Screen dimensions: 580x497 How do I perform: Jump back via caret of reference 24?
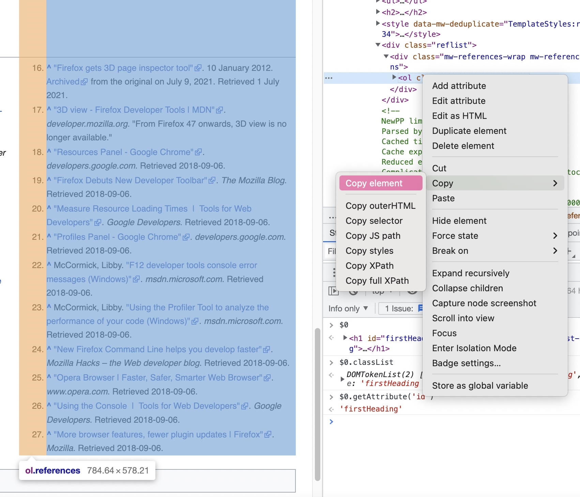pyautogui.click(x=49, y=349)
